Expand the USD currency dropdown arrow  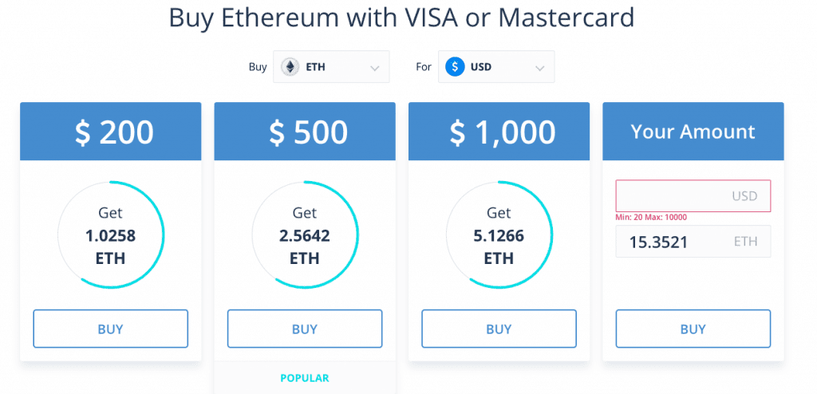coord(540,68)
